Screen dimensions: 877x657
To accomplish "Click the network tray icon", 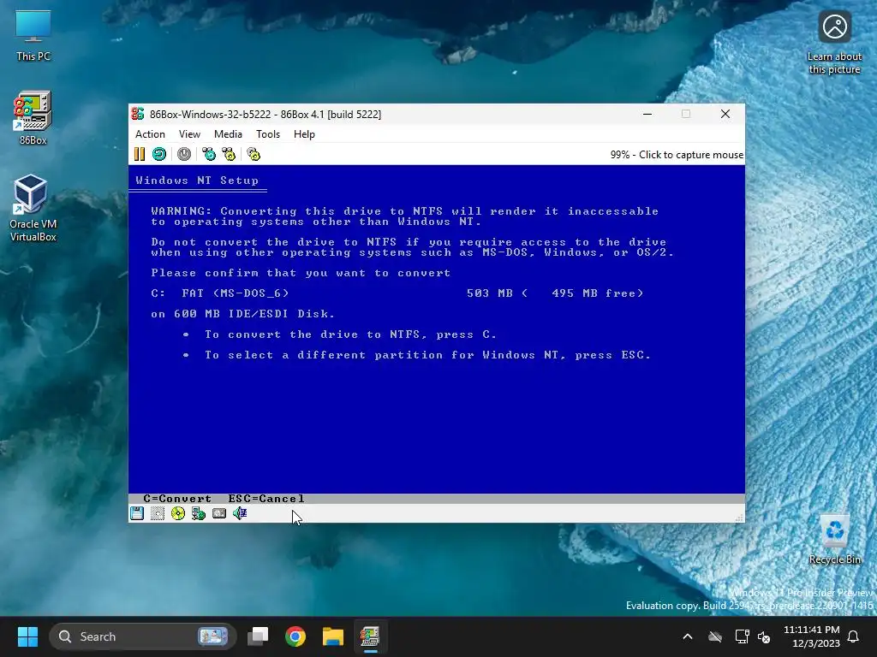I will (742, 636).
